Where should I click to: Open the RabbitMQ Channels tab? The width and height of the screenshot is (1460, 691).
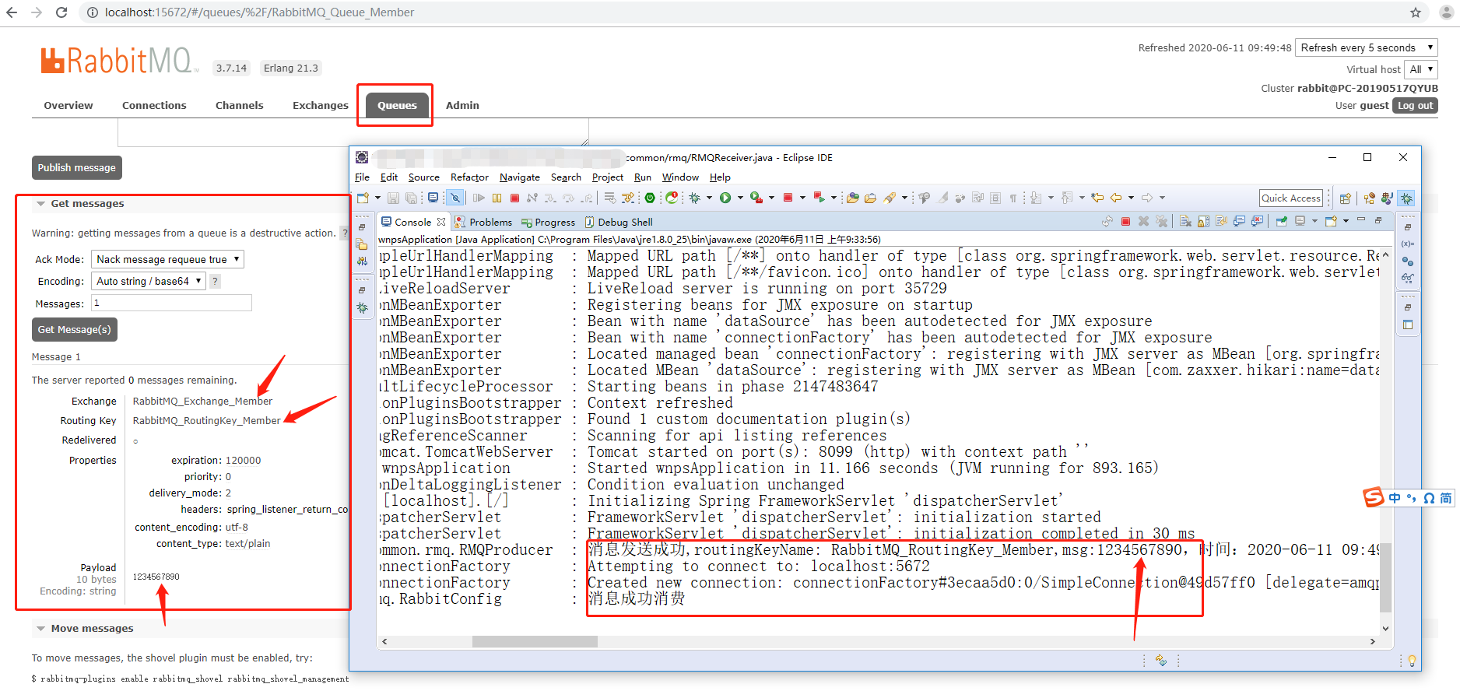tap(240, 105)
